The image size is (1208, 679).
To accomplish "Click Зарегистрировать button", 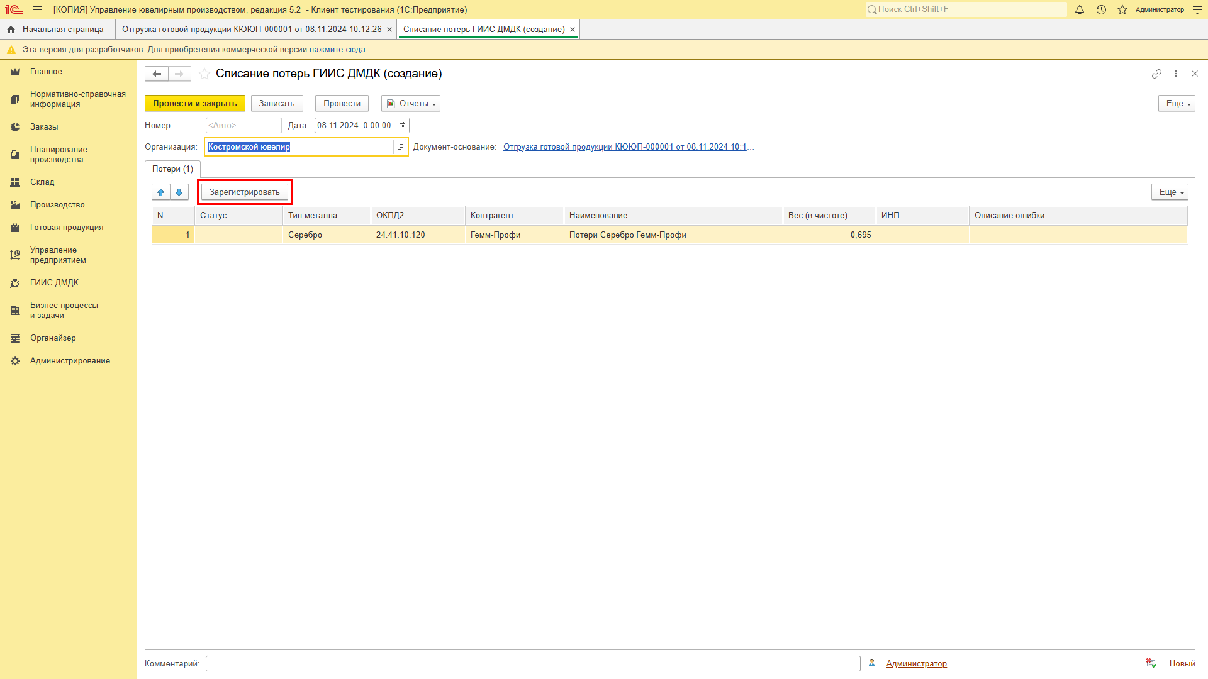I will pyautogui.click(x=245, y=192).
